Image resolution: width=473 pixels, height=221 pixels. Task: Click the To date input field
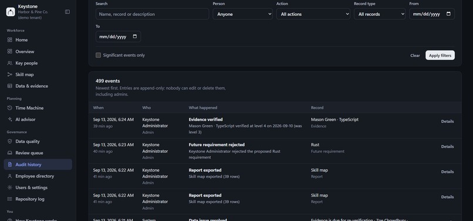(x=119, y=36)
